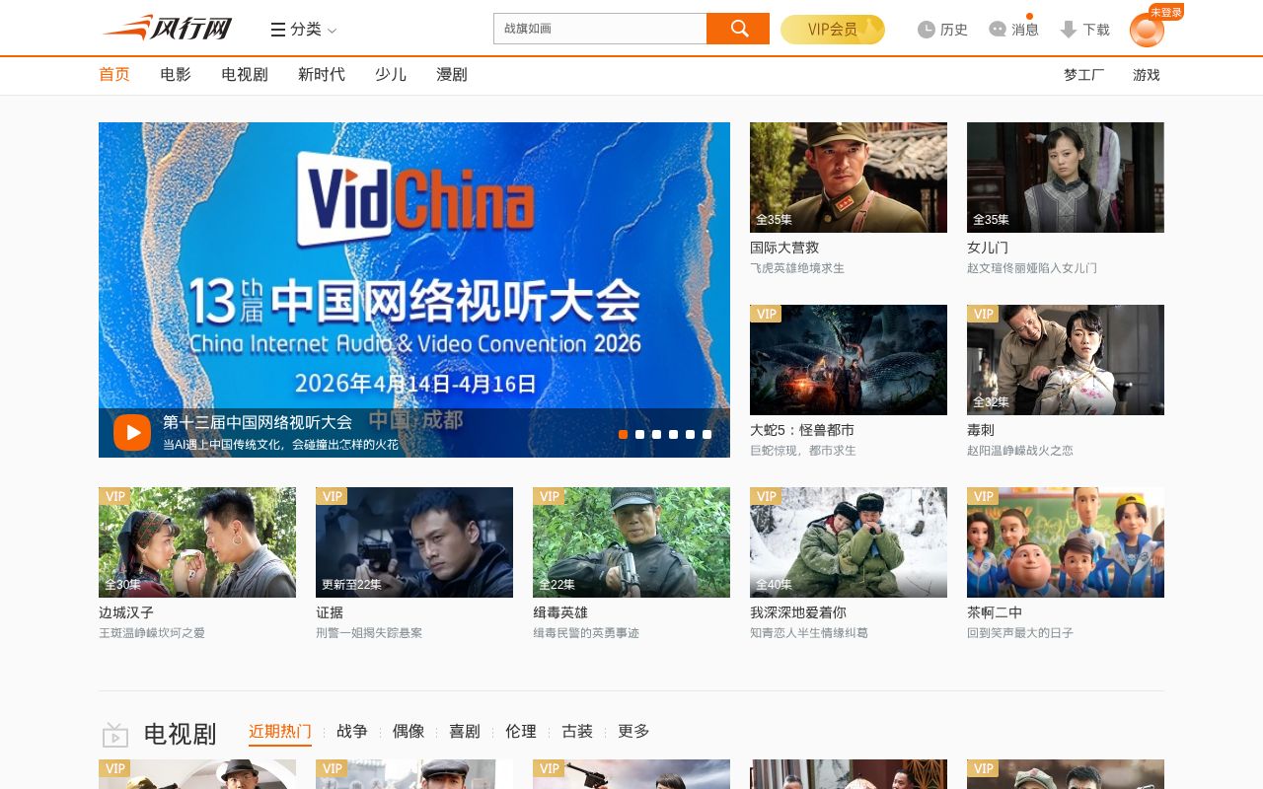Click the 证据 title link
This screenshot has width=1263, height=789.
330,612
